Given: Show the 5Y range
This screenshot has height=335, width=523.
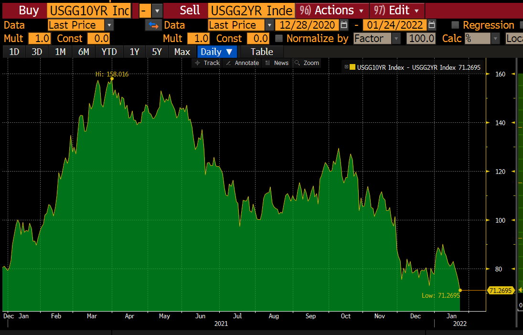Looking at the screenshot, I should click(157, 52).
